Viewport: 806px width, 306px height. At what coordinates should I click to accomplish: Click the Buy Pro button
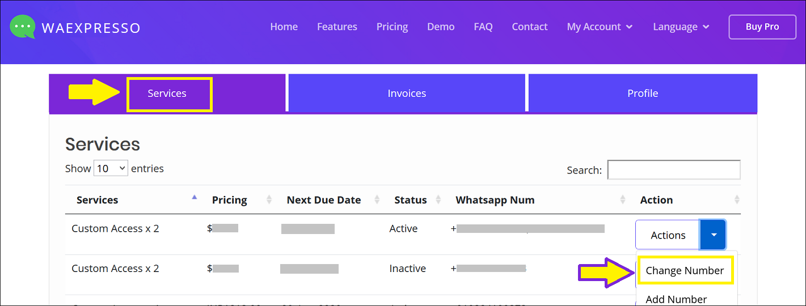[762, 27]
